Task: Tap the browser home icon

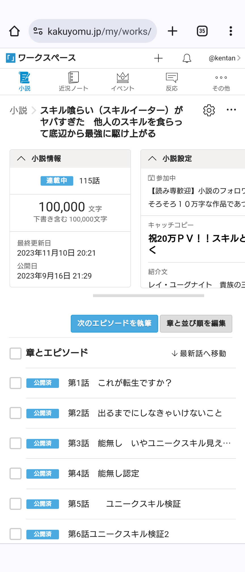Action: (x=14, y=31)
